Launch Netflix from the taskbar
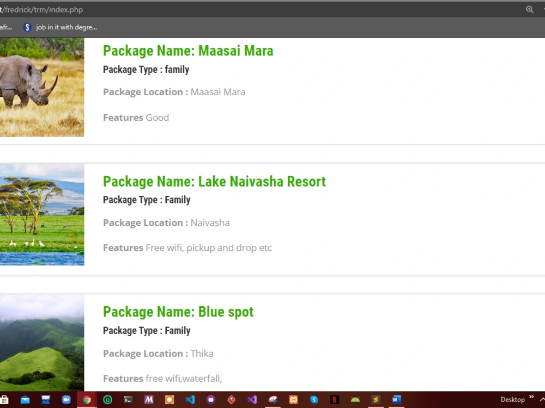The image size is (545, 408). coord(335,400)
